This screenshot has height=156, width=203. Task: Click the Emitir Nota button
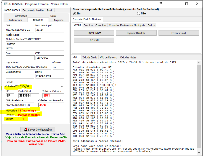click(94, 33)
